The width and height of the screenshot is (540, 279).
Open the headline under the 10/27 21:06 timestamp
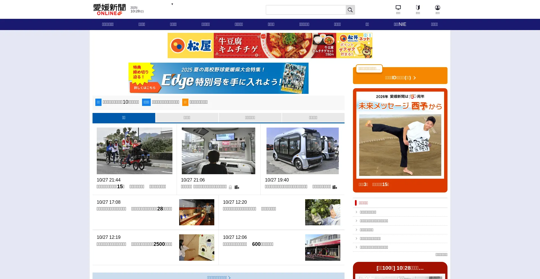204,187
